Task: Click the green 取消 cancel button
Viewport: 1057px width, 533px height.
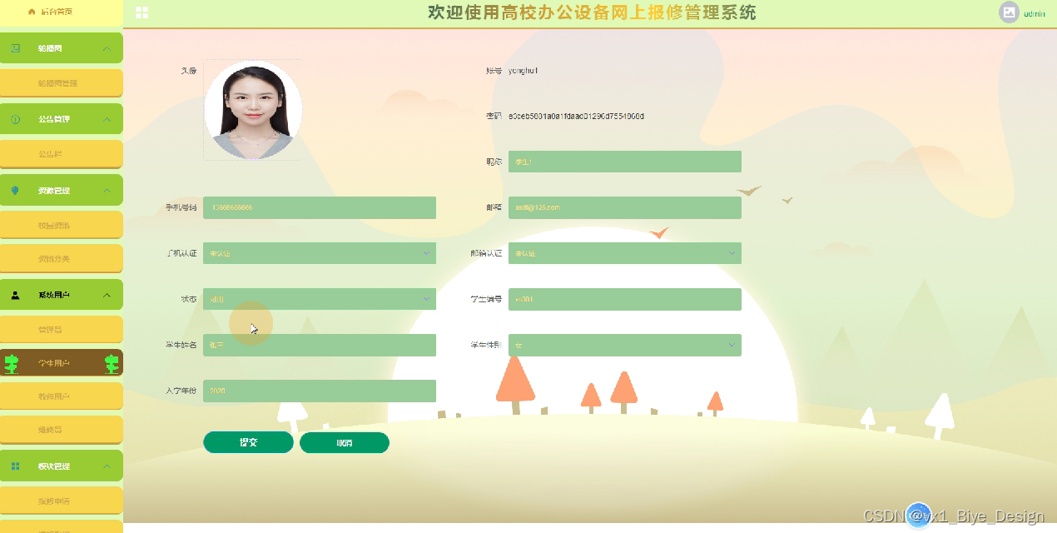Action: click(x=345, y=443)
